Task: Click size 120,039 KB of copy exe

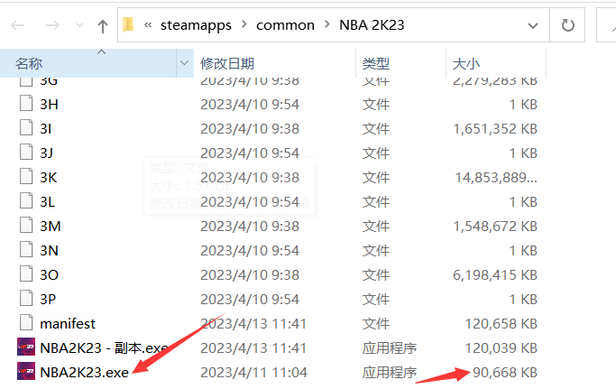Action: 501,348
